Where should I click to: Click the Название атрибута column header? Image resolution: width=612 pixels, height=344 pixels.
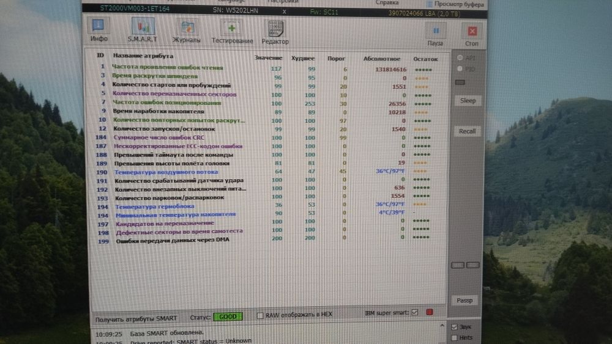tap(143, 56)
